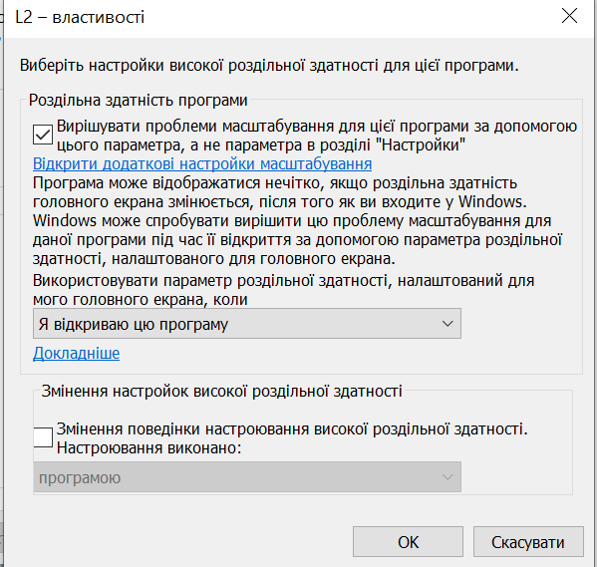
Task: Click the 'Використовувати параметр роздільної здатності' label
Action: [284, 290]
